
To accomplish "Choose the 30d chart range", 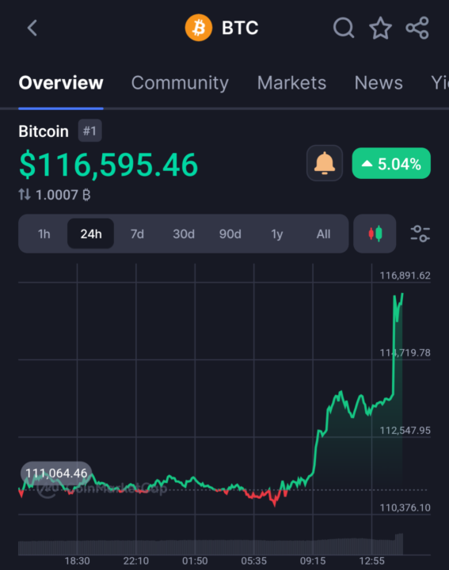I will (184, 234).
